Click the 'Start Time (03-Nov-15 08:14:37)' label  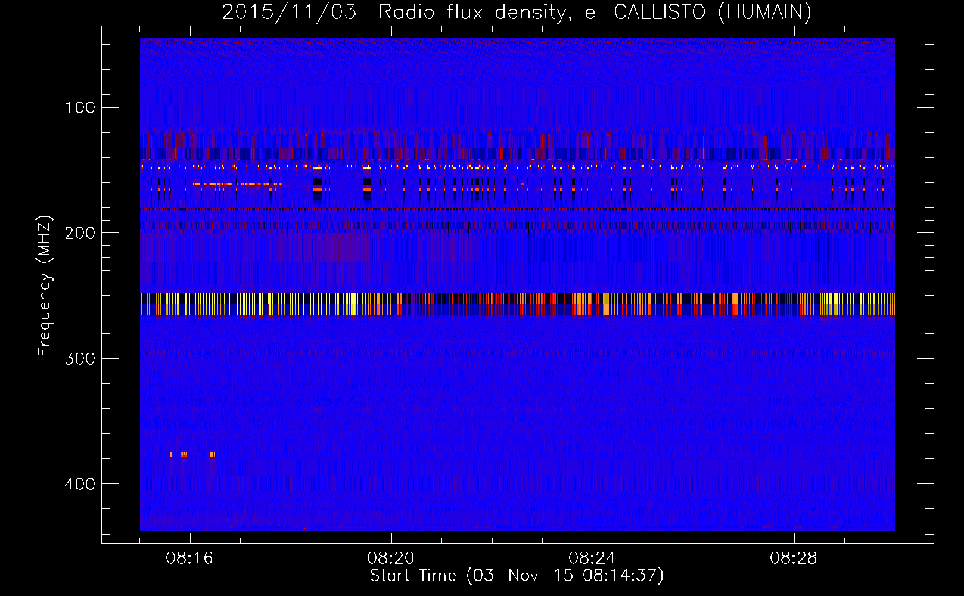click(517, 576)
